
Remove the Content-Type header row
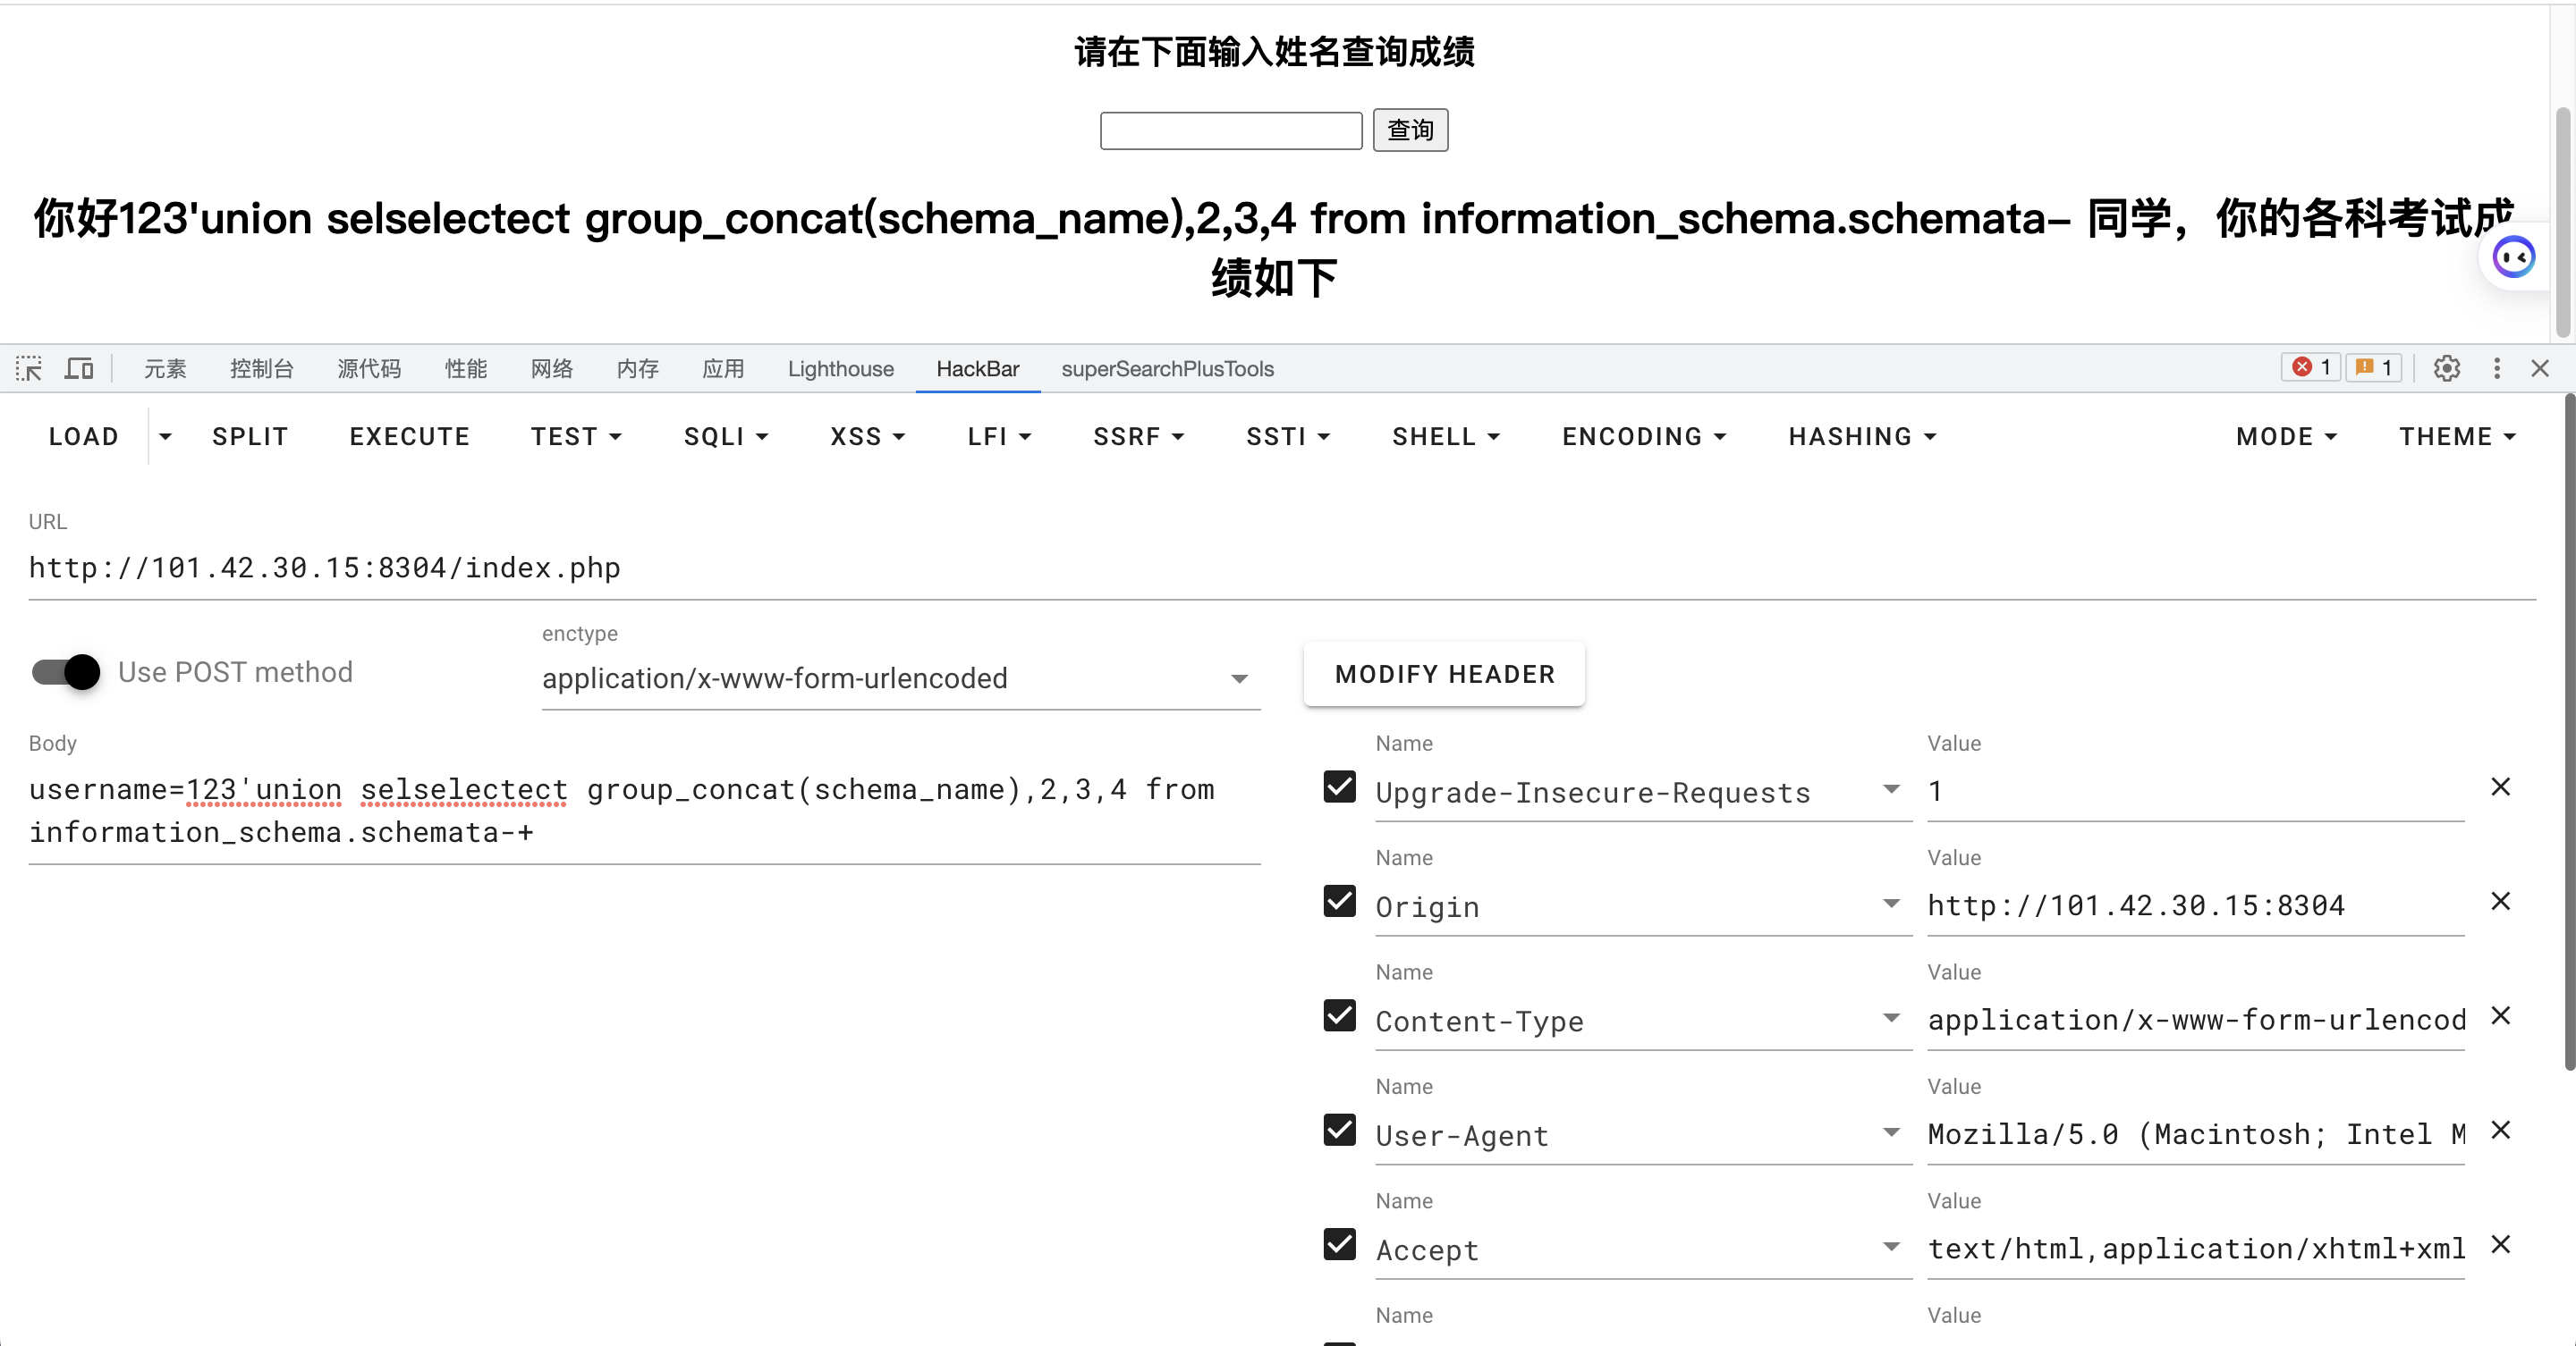coord(2500,1016)
